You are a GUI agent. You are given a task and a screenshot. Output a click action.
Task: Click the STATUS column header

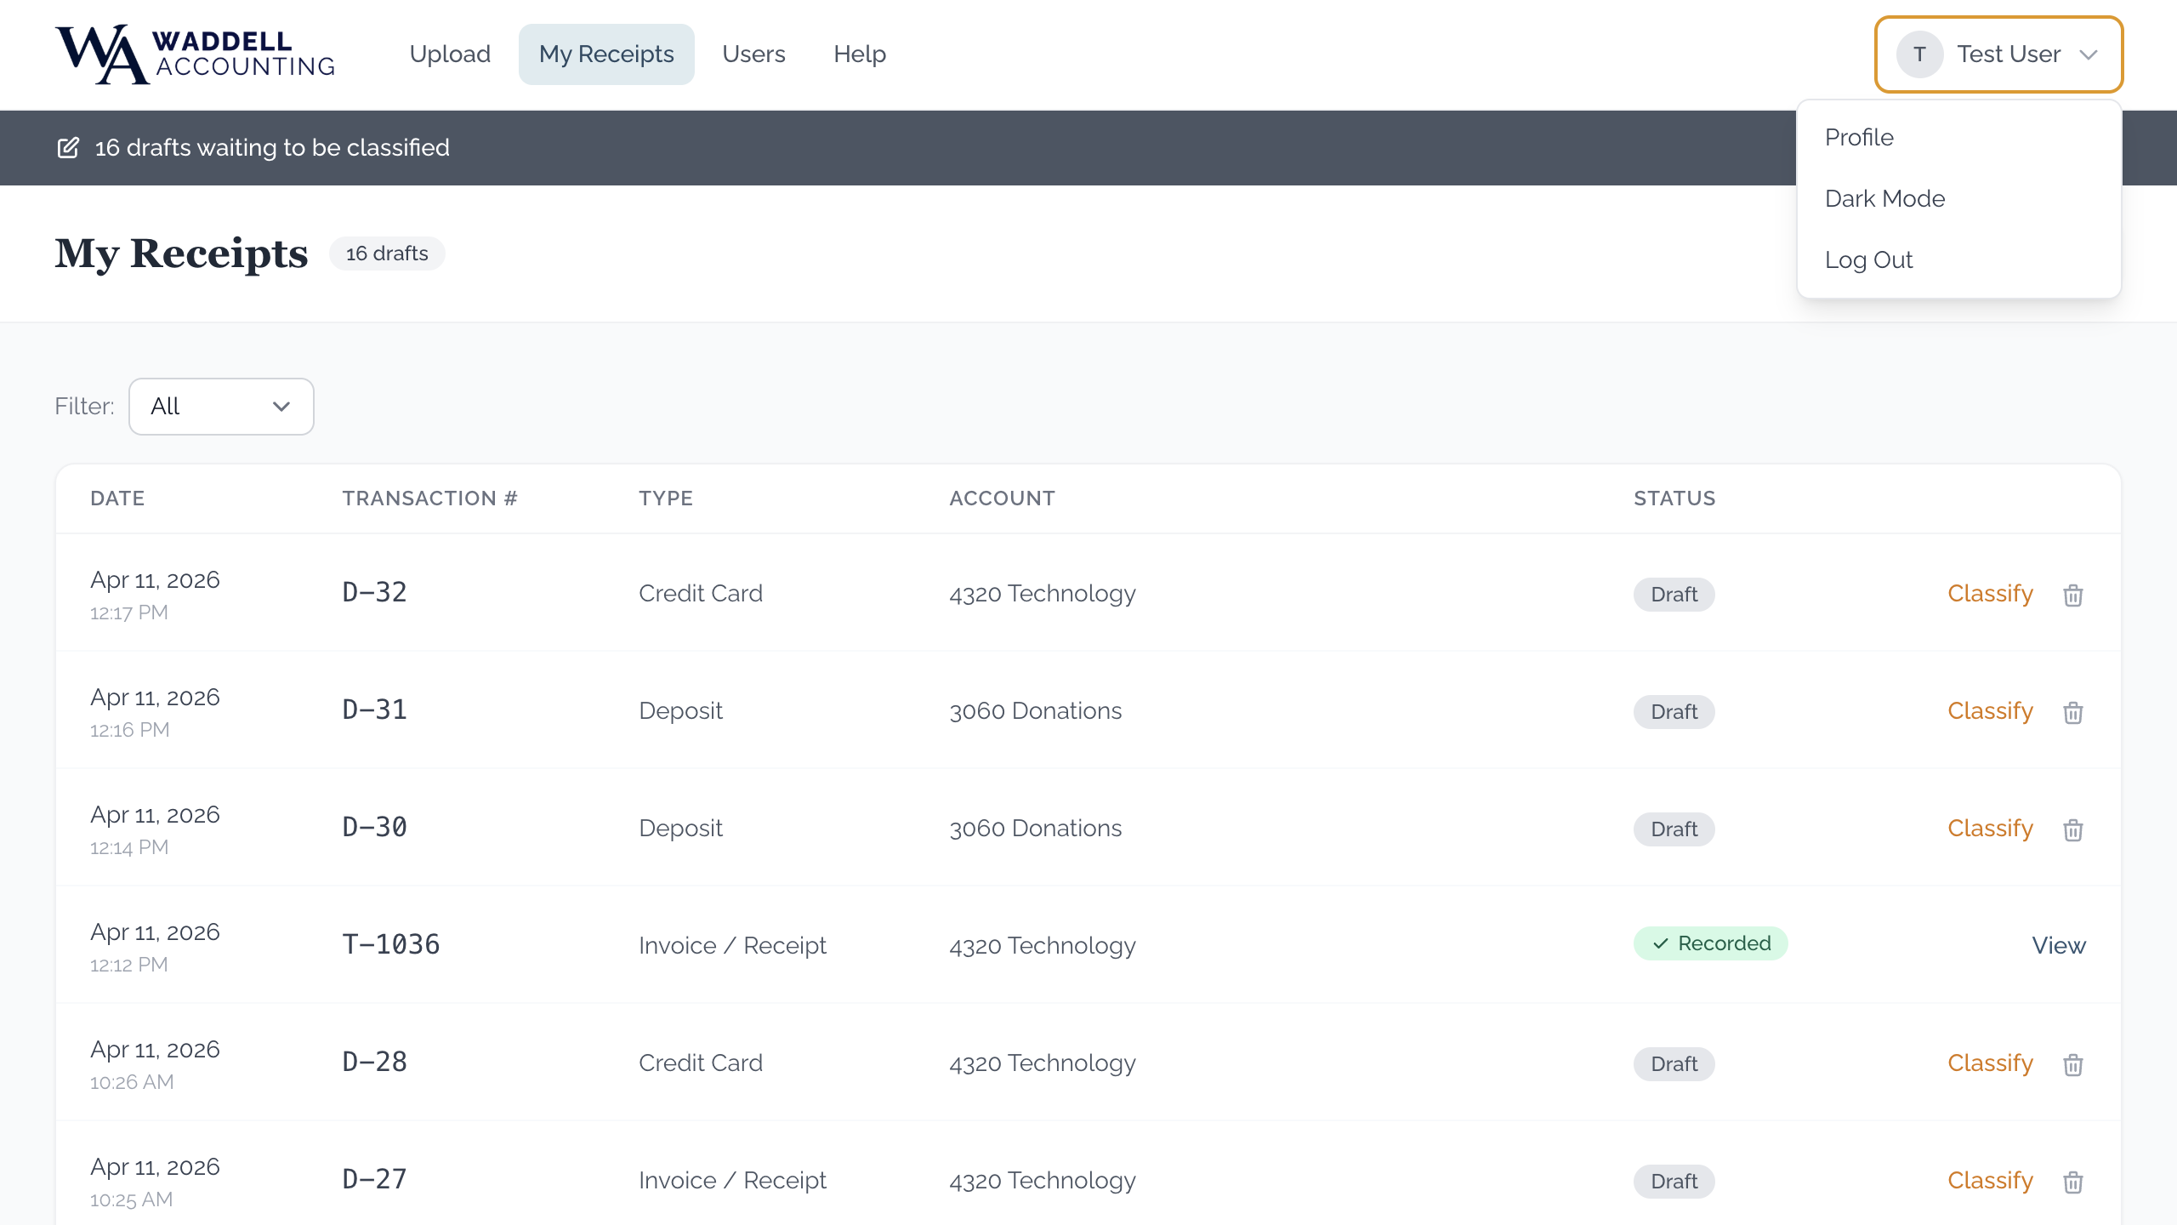1674,499
